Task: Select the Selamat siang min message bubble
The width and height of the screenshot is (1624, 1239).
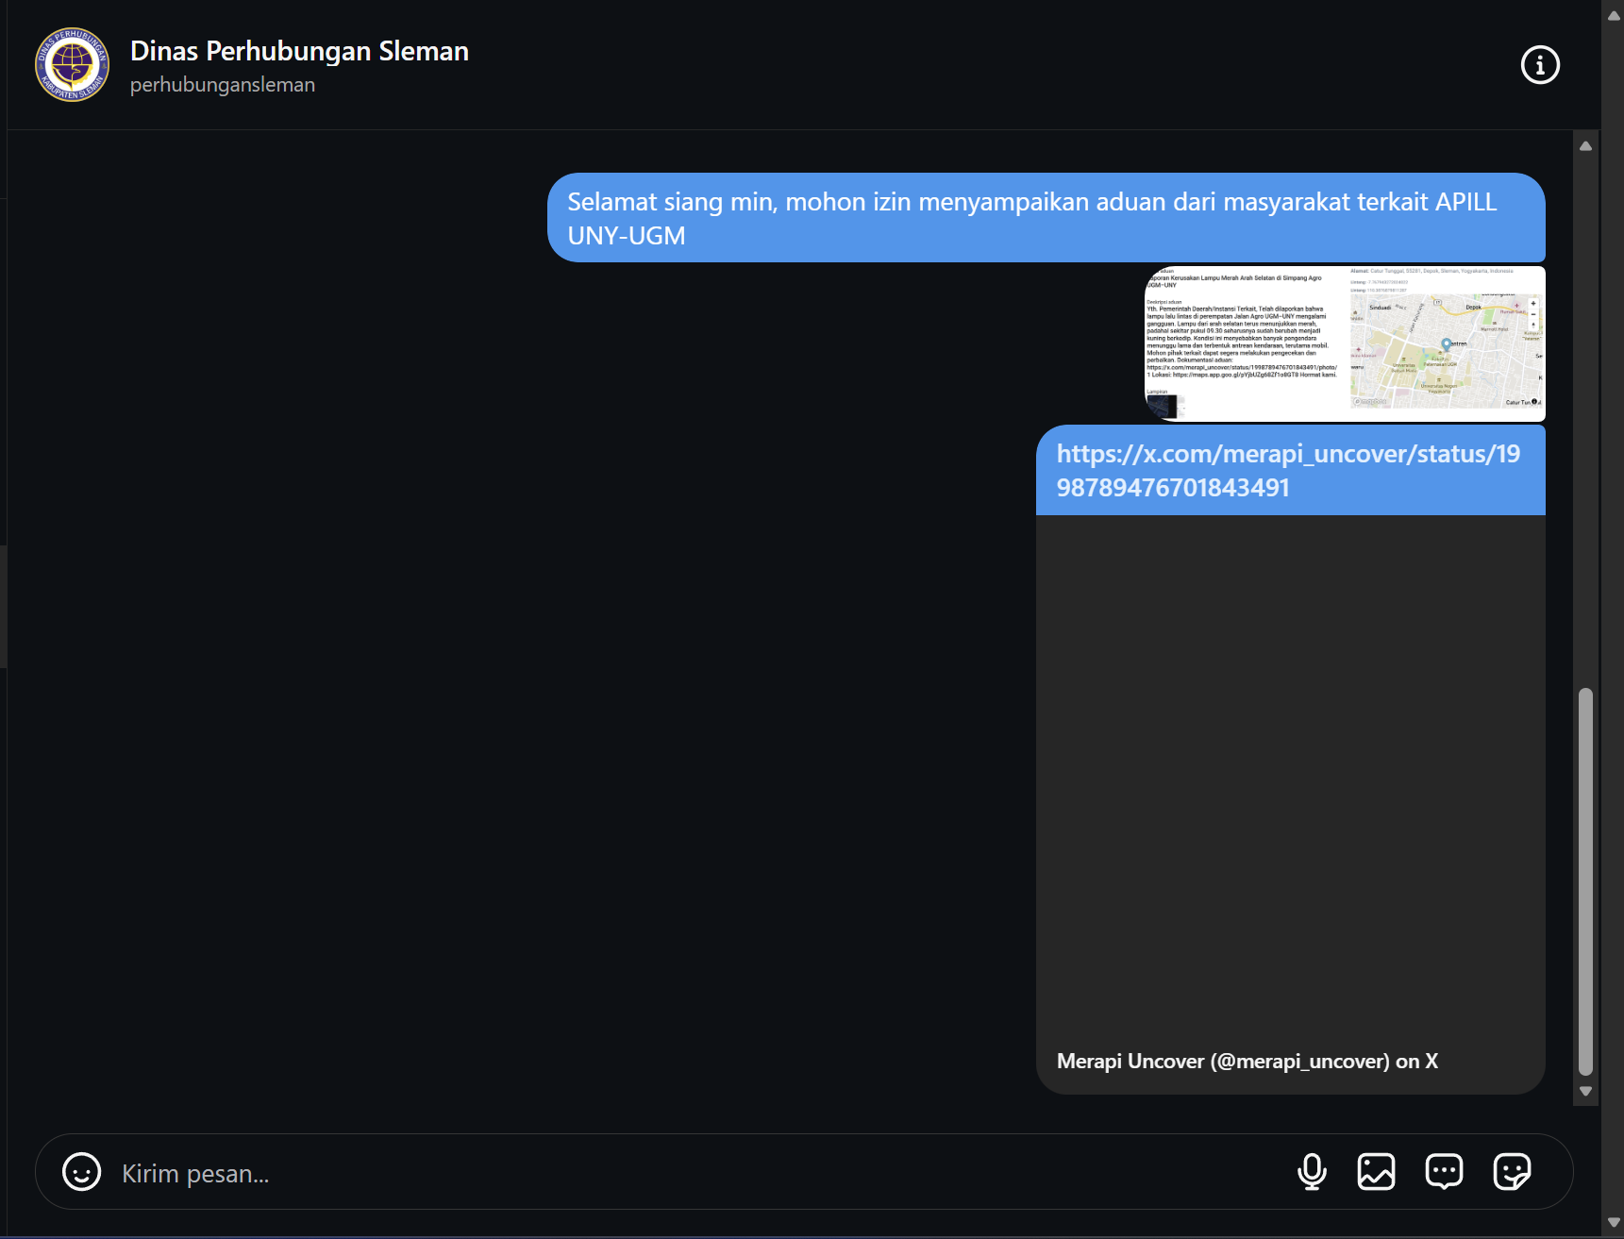Action: pos(1046,218)
